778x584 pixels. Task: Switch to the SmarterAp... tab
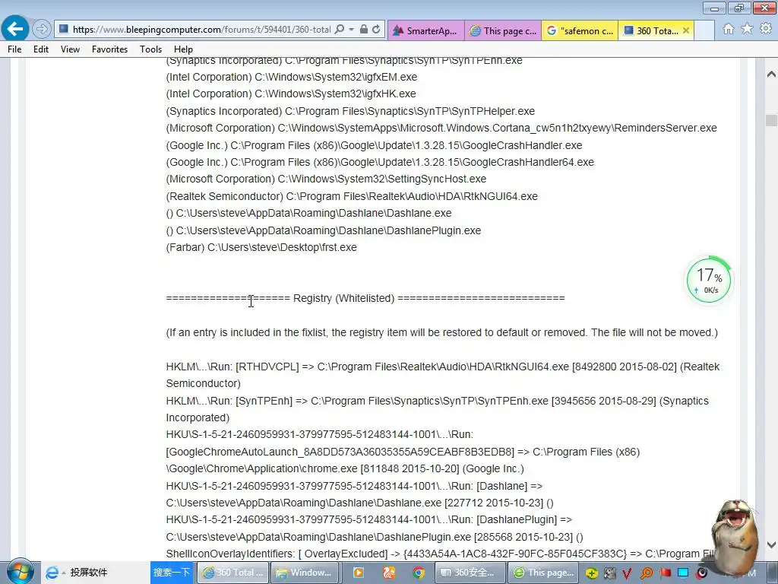click(x=425, y=30)
